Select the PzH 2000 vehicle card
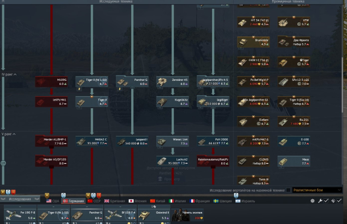347x224 pixels. coord(213,142)
